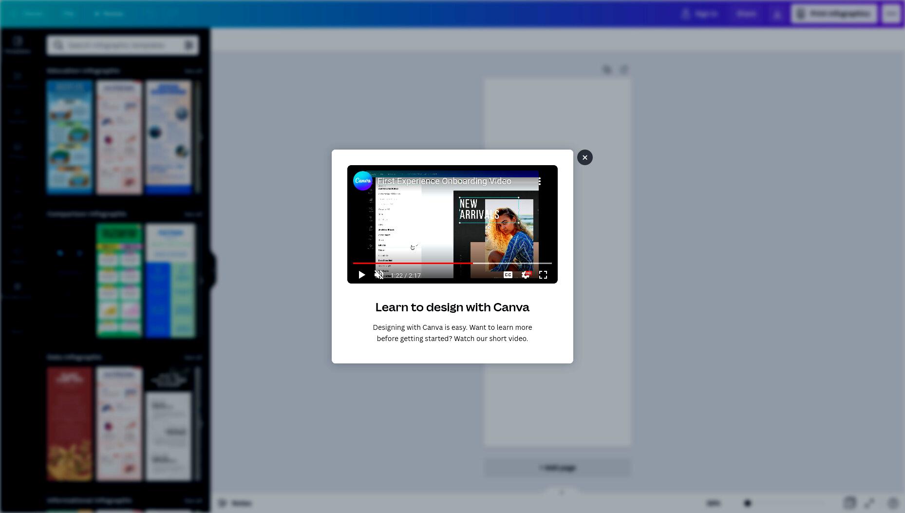The height and width of the screenshot is (513, 905).
Task: Open the video settings gear
Action: pyautogui.click(x=526, y=275)
